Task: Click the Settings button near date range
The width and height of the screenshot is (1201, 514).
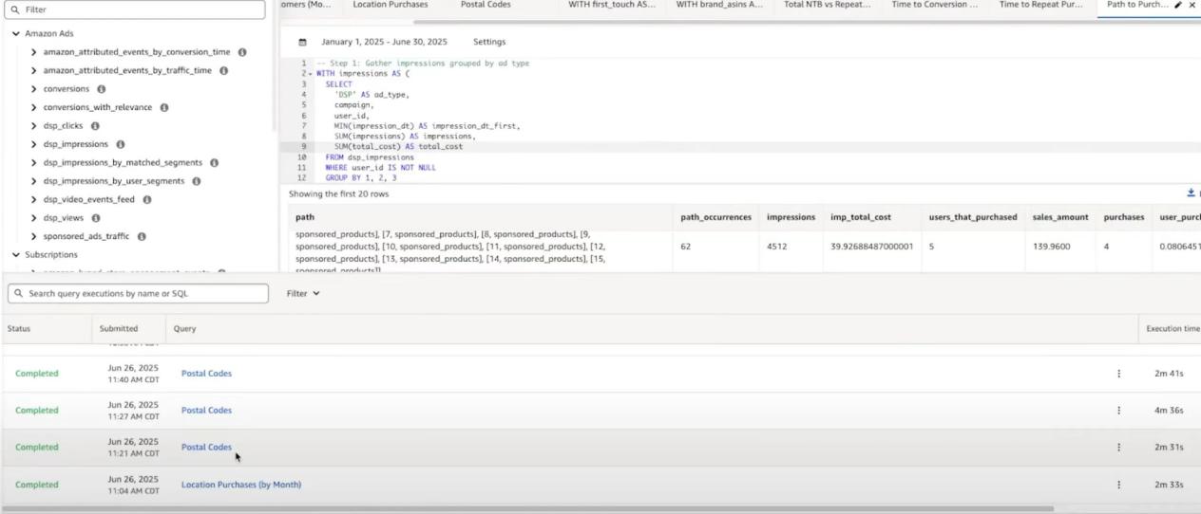Action: tap(489, 42)
